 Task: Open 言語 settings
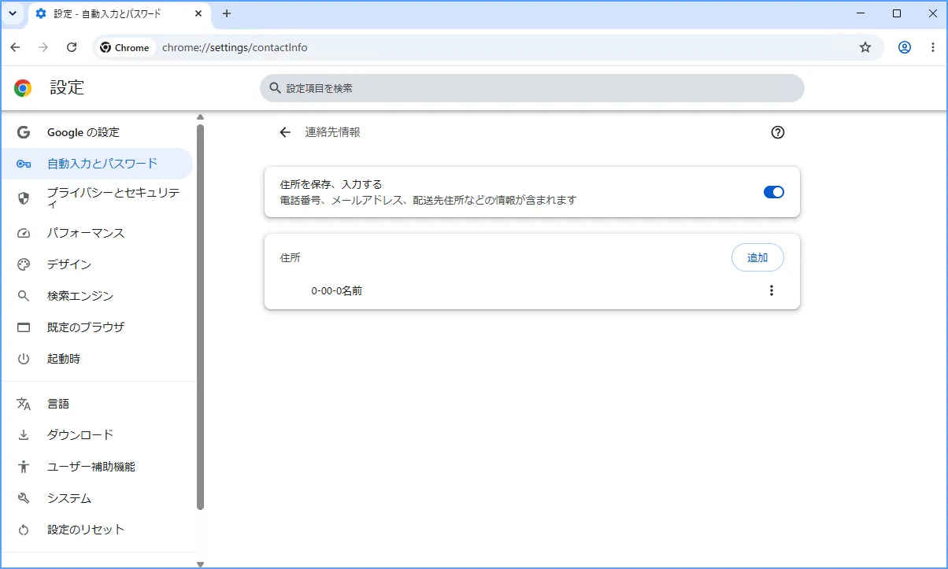click(97, 404)
